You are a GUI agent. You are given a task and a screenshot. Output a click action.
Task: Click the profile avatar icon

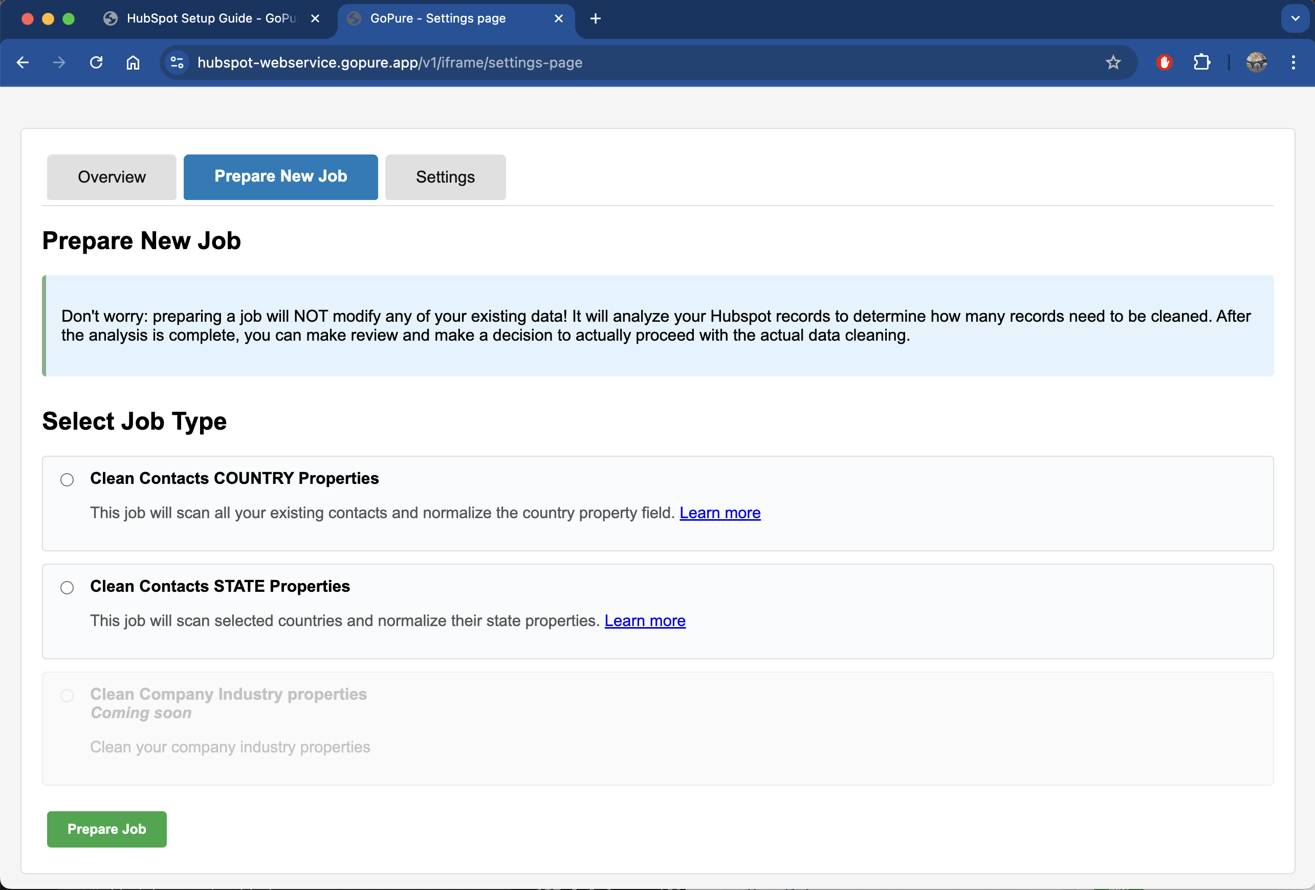(1256, 62)
